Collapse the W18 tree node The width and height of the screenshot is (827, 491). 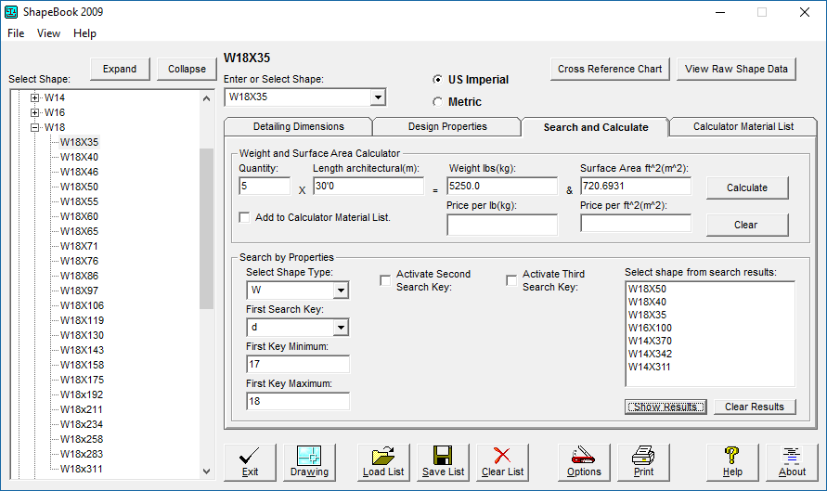click(x=34, y=127)
